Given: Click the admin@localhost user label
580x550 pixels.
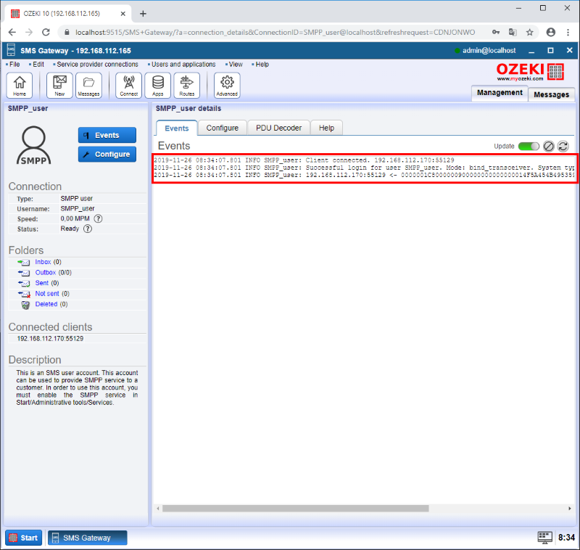Looking at the screenshot, I should pyautogui.click(x=489, y=51).
